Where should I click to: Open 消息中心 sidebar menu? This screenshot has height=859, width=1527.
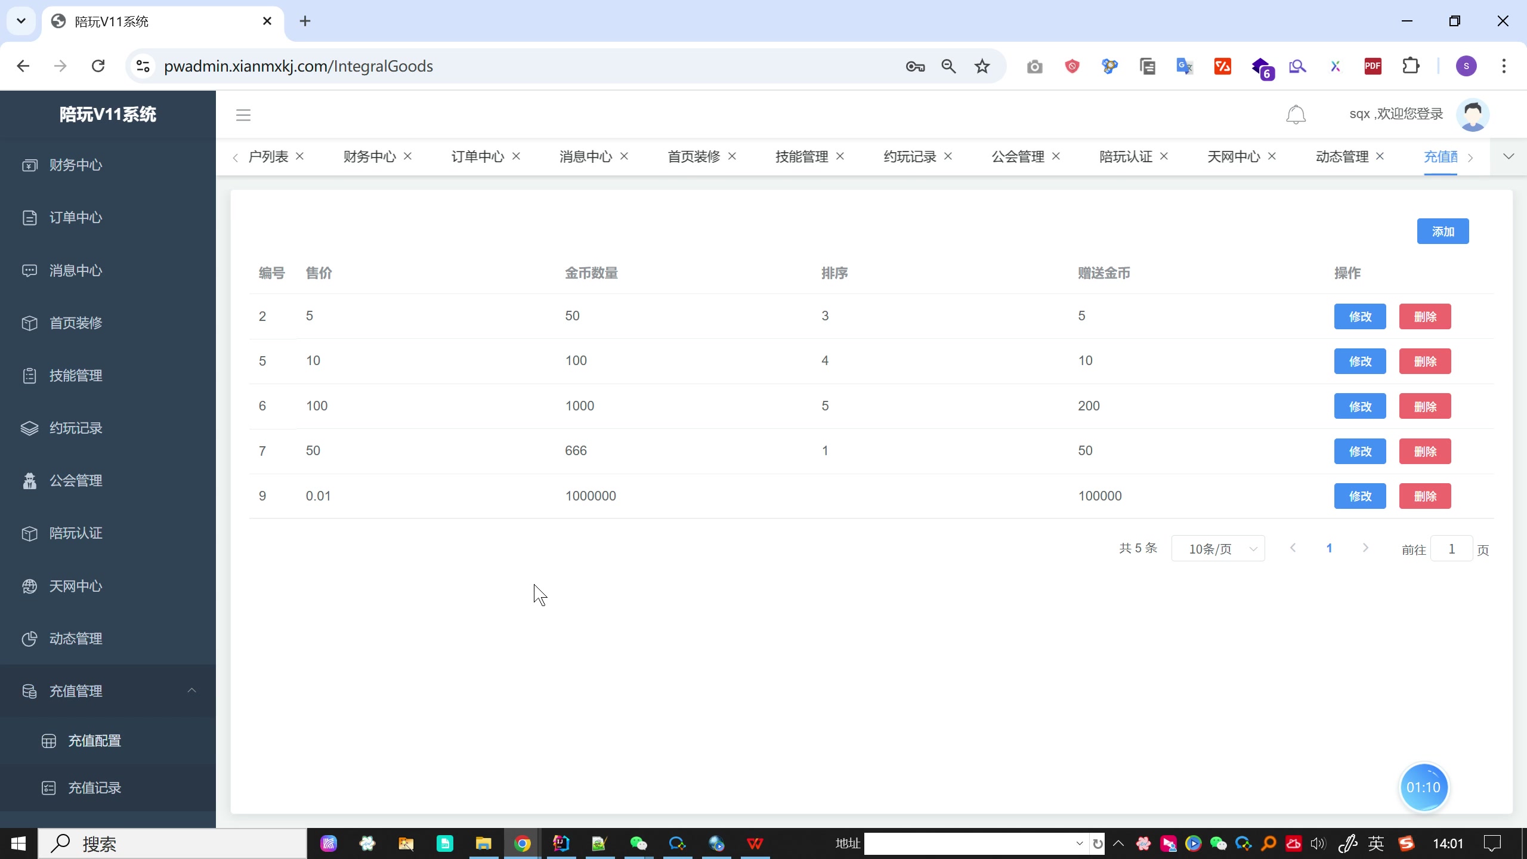[x=107, y=270]
